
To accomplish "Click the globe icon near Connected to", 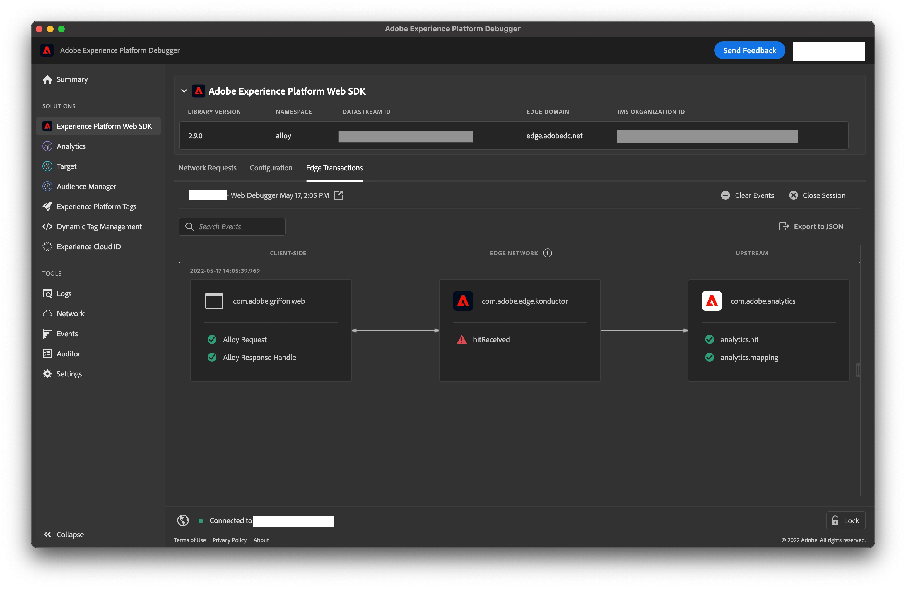I will click(183, 520).
